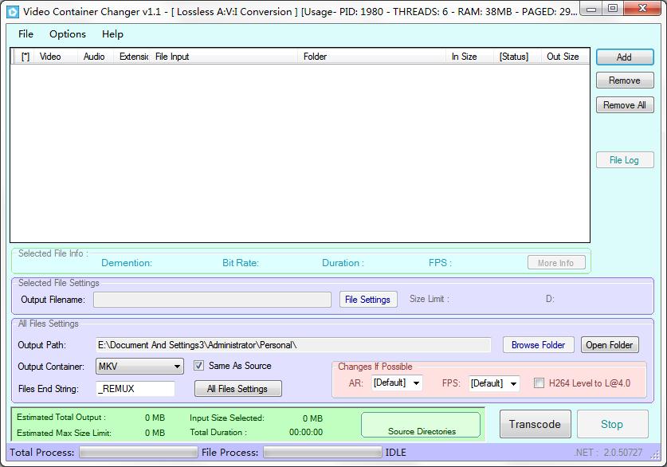Open the Options menu
The image size is (667, 467).
(68, 34)
